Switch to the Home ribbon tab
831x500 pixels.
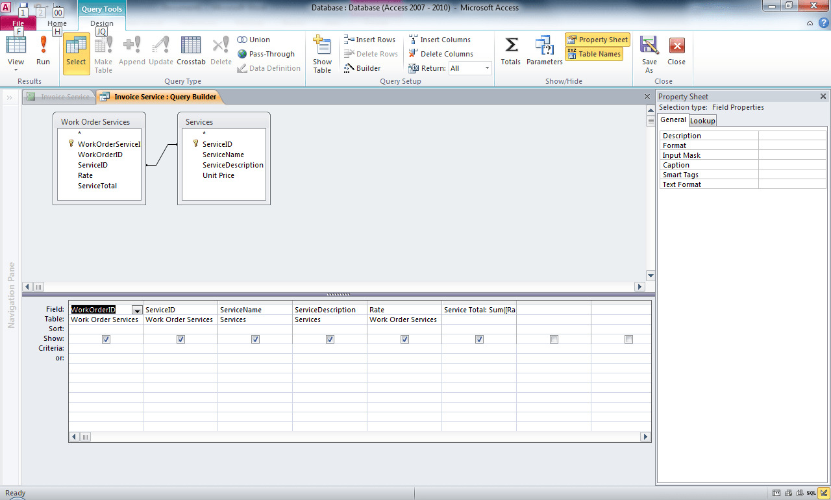coord(57,24)
